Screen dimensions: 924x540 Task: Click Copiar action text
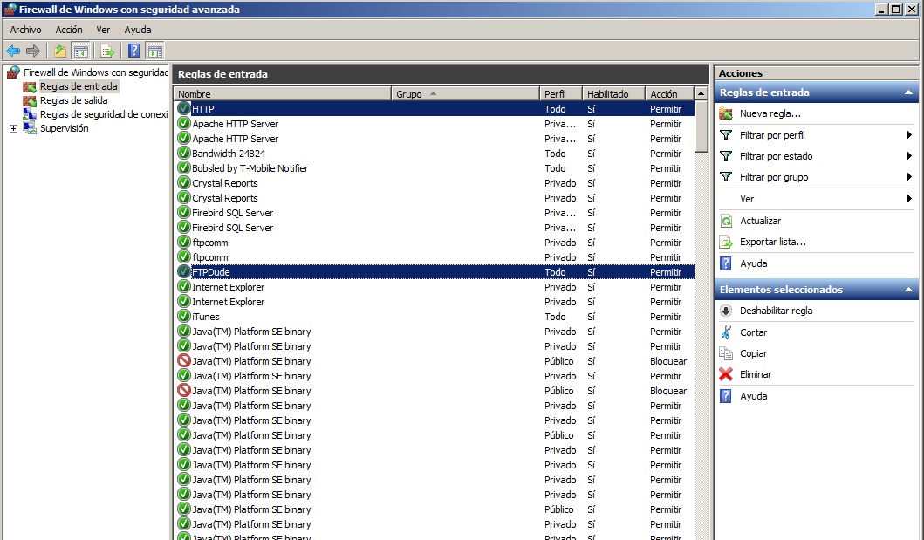tap(754, 353)
